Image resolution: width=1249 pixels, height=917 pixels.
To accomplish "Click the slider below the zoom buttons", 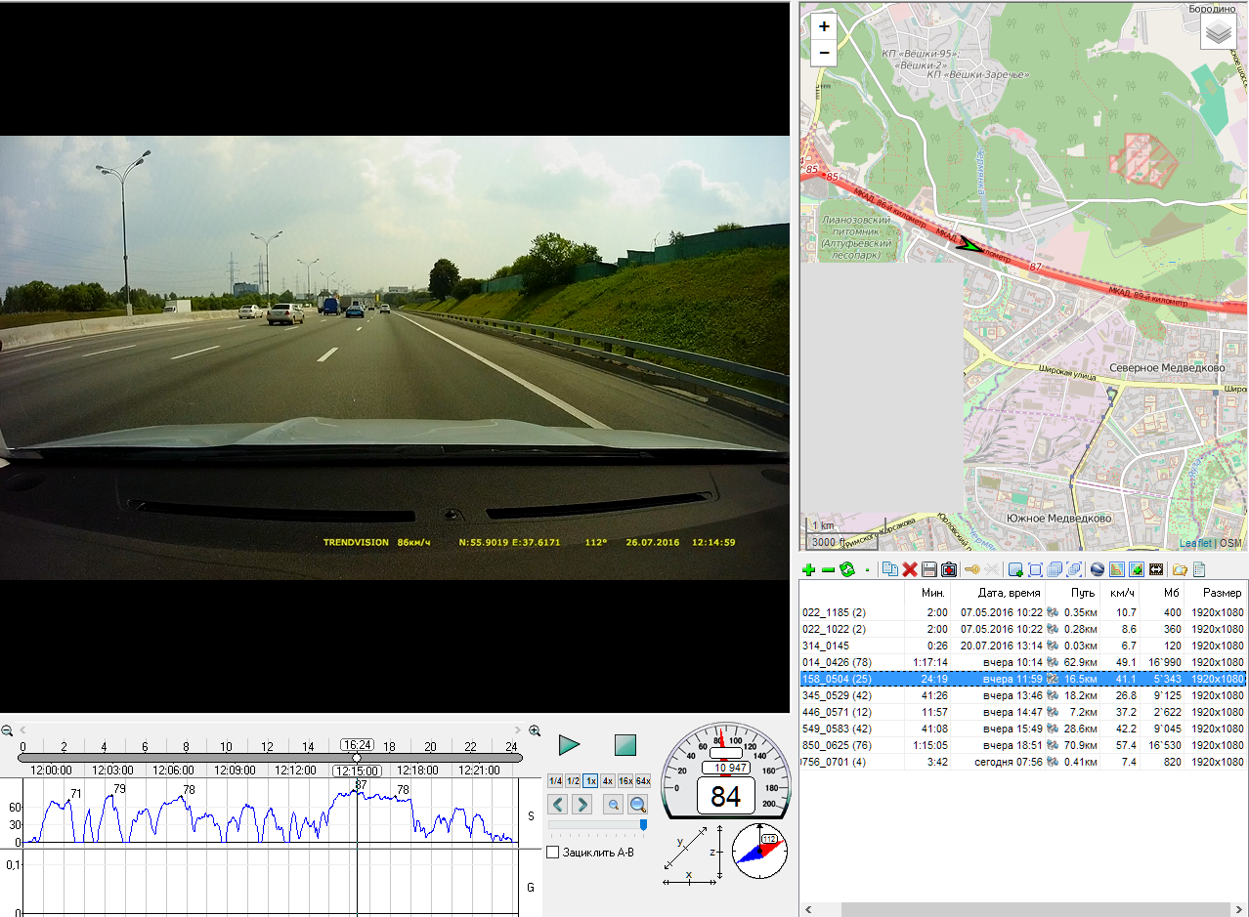I will coord(596,825).
